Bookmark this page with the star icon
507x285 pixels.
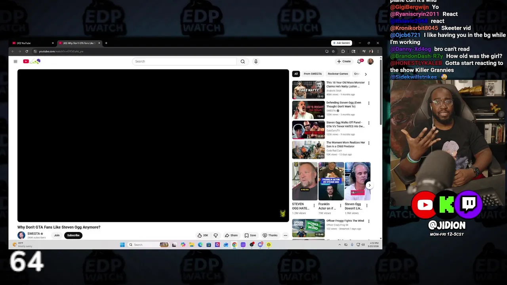click(333, 51)
